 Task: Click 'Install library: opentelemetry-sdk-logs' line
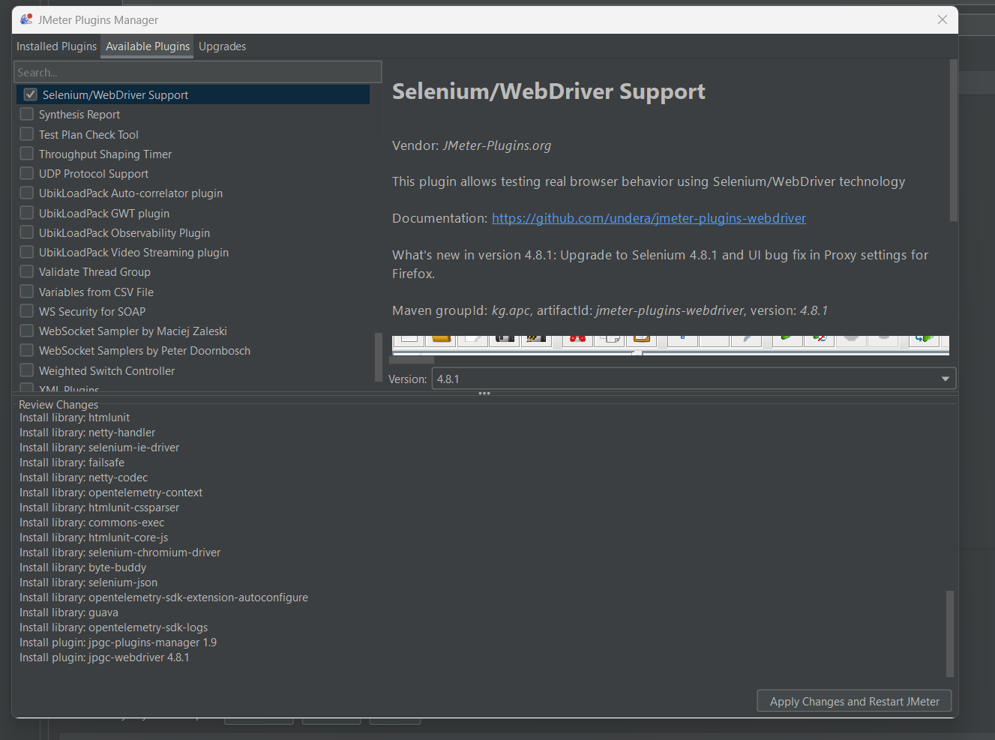(113, 628)
